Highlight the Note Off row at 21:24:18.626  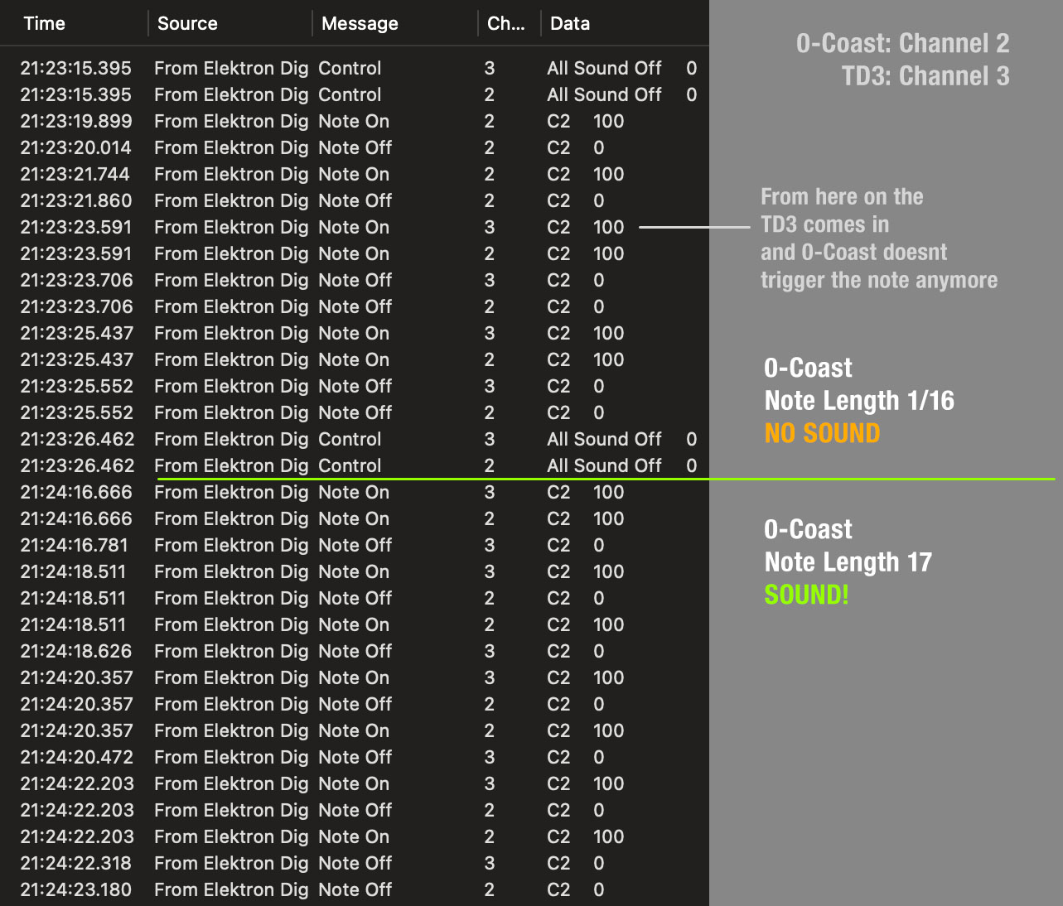[354, 651]
